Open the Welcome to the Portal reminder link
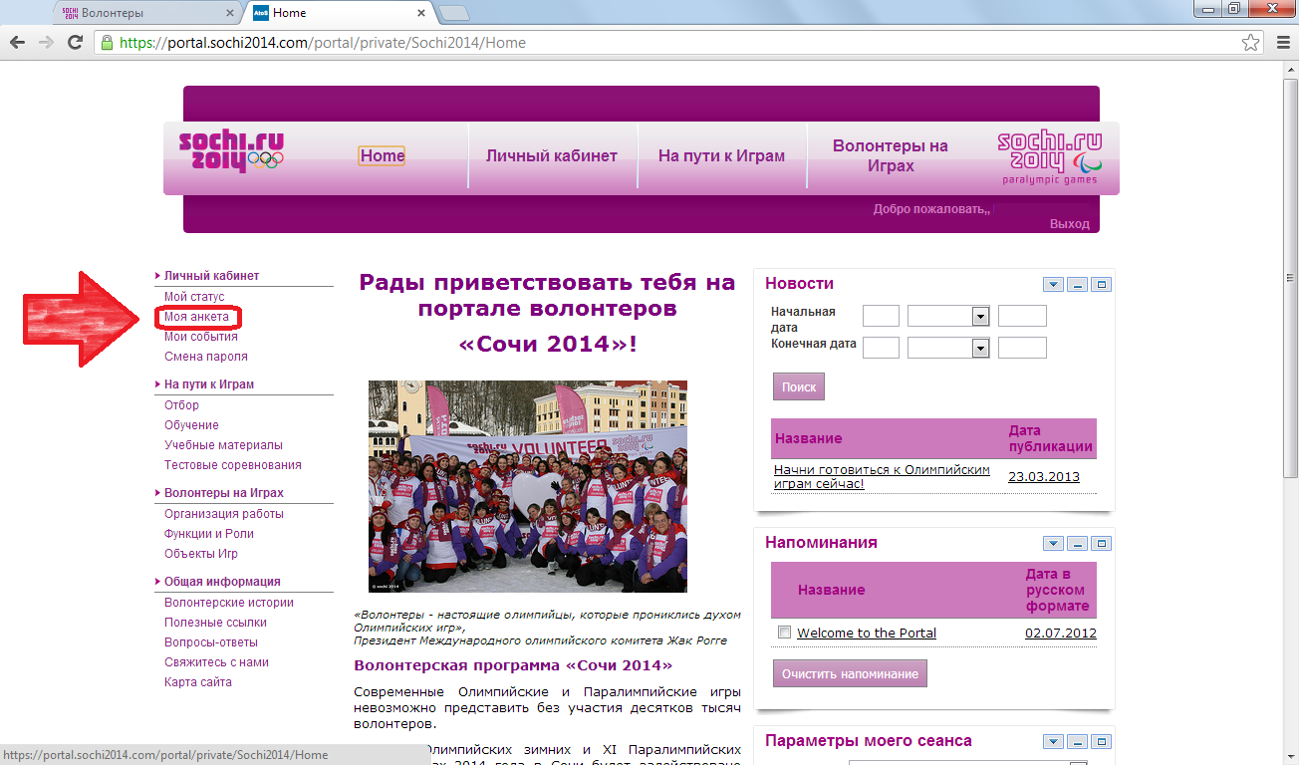1299x765 pixels. coord(867,633)
